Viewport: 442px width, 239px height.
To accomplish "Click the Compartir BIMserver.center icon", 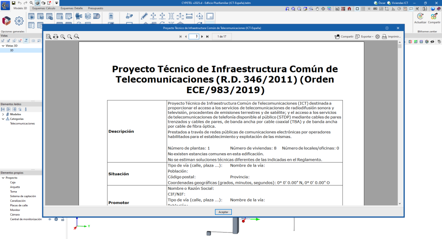I will (434, 18).
